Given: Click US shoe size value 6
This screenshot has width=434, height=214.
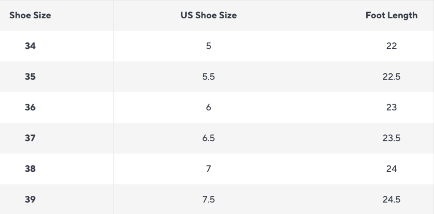Looking at the screenshot, I should click(x=208, y=107).
